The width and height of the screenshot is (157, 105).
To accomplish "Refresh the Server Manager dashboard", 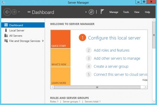I will coord(91,12).
